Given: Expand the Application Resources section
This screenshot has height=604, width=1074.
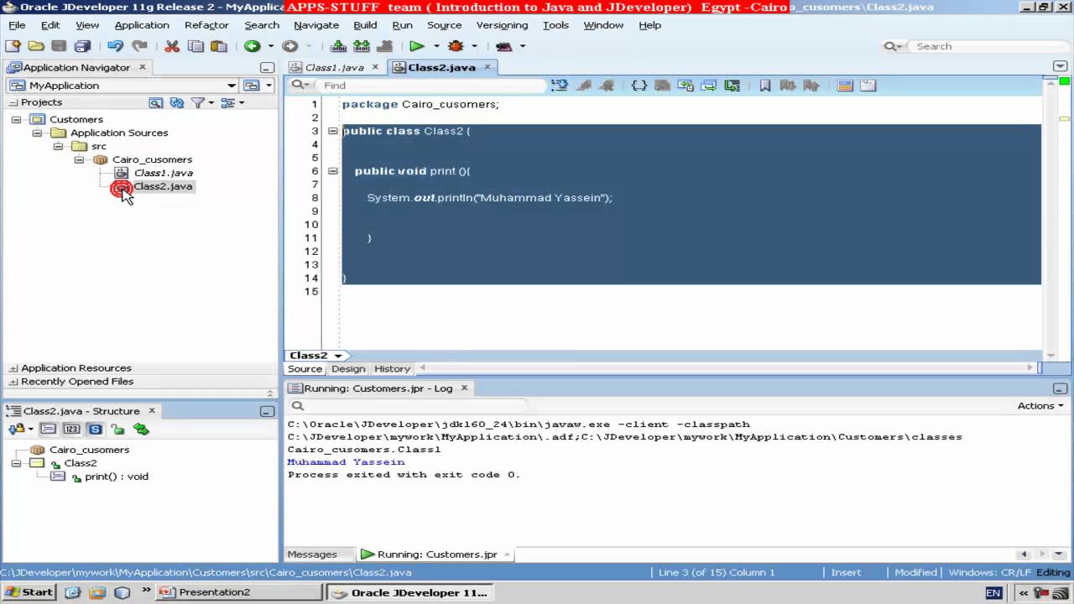Looking at the screenshot, I should 13,368.
